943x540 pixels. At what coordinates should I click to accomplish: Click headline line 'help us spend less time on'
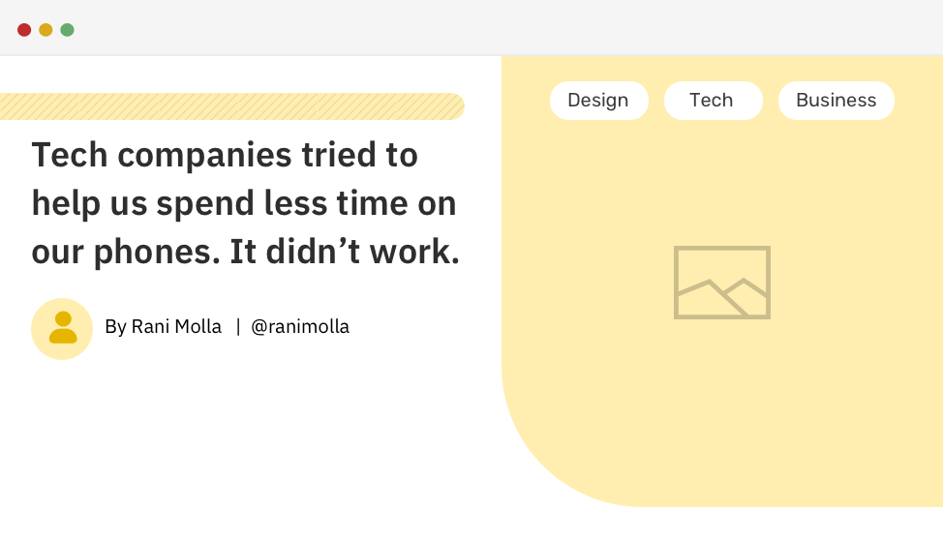point(244,203)
